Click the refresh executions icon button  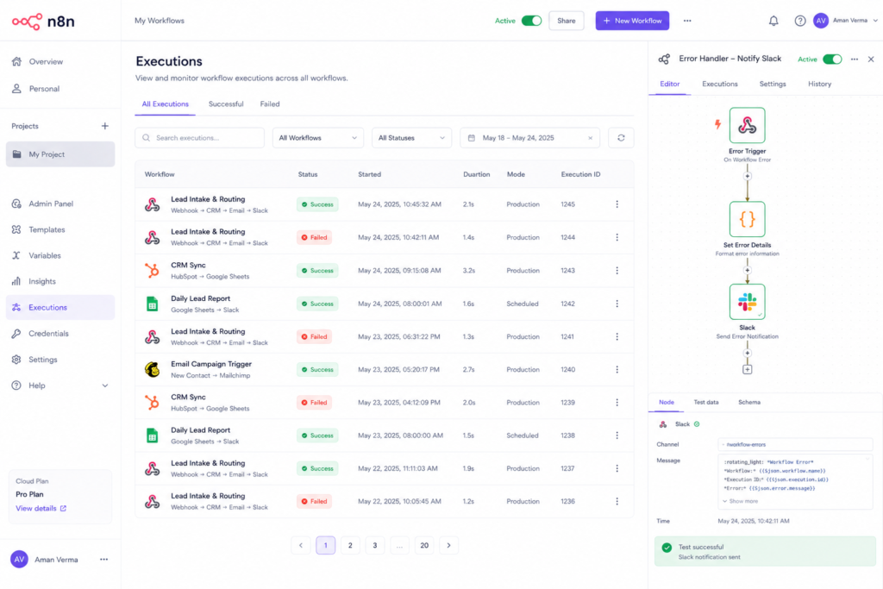(x=621, y=138)
